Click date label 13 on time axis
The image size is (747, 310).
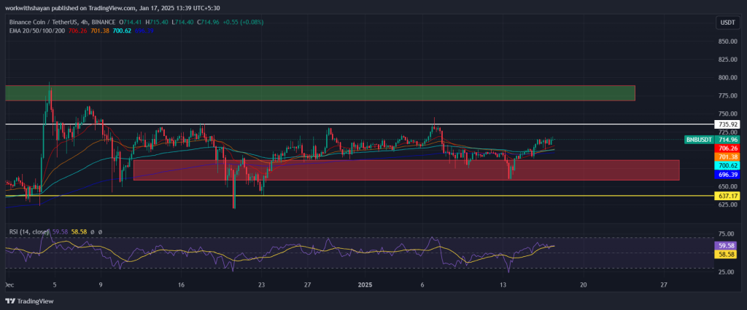[503, 285]
